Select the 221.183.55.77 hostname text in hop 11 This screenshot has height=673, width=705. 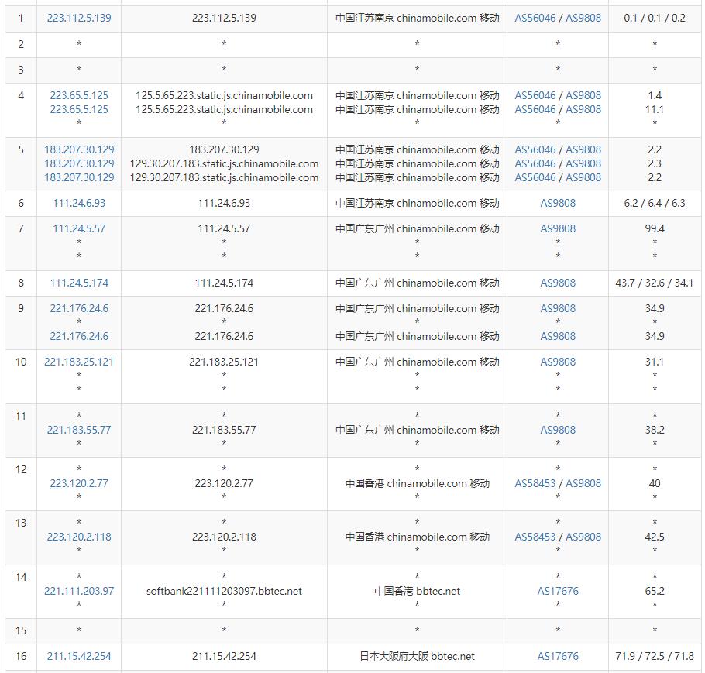[x=224, y=430]
